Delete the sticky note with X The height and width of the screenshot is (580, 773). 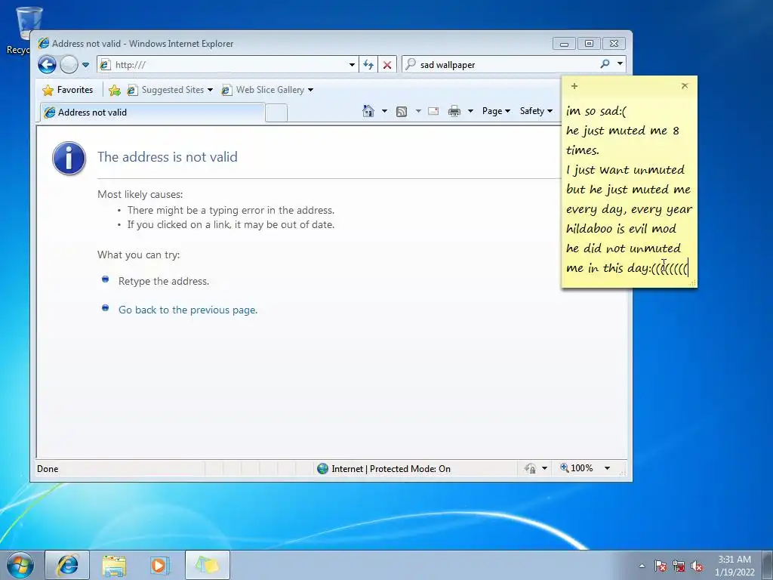tap(685, 86)
